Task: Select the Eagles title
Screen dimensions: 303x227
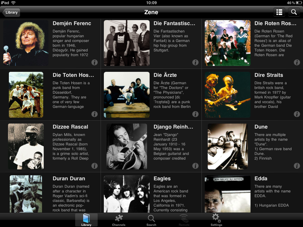Action: coord(162,179)
